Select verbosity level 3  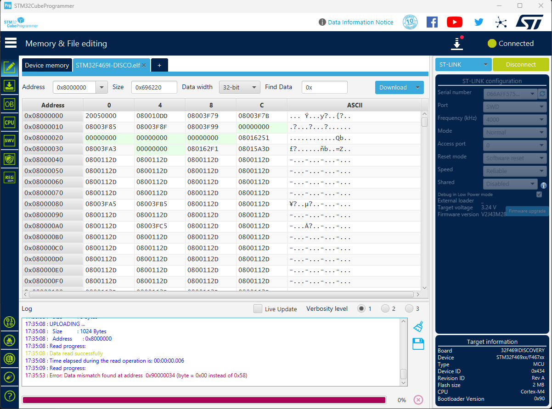[x=409, y=309]
